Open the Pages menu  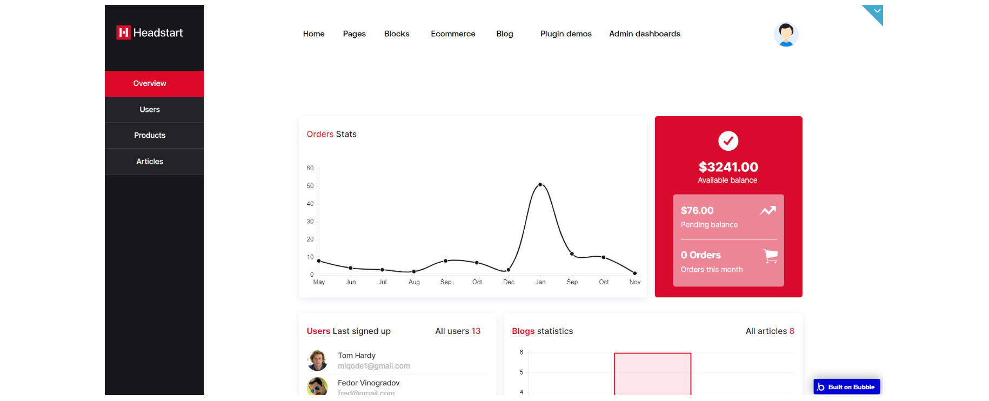point(355,34)
